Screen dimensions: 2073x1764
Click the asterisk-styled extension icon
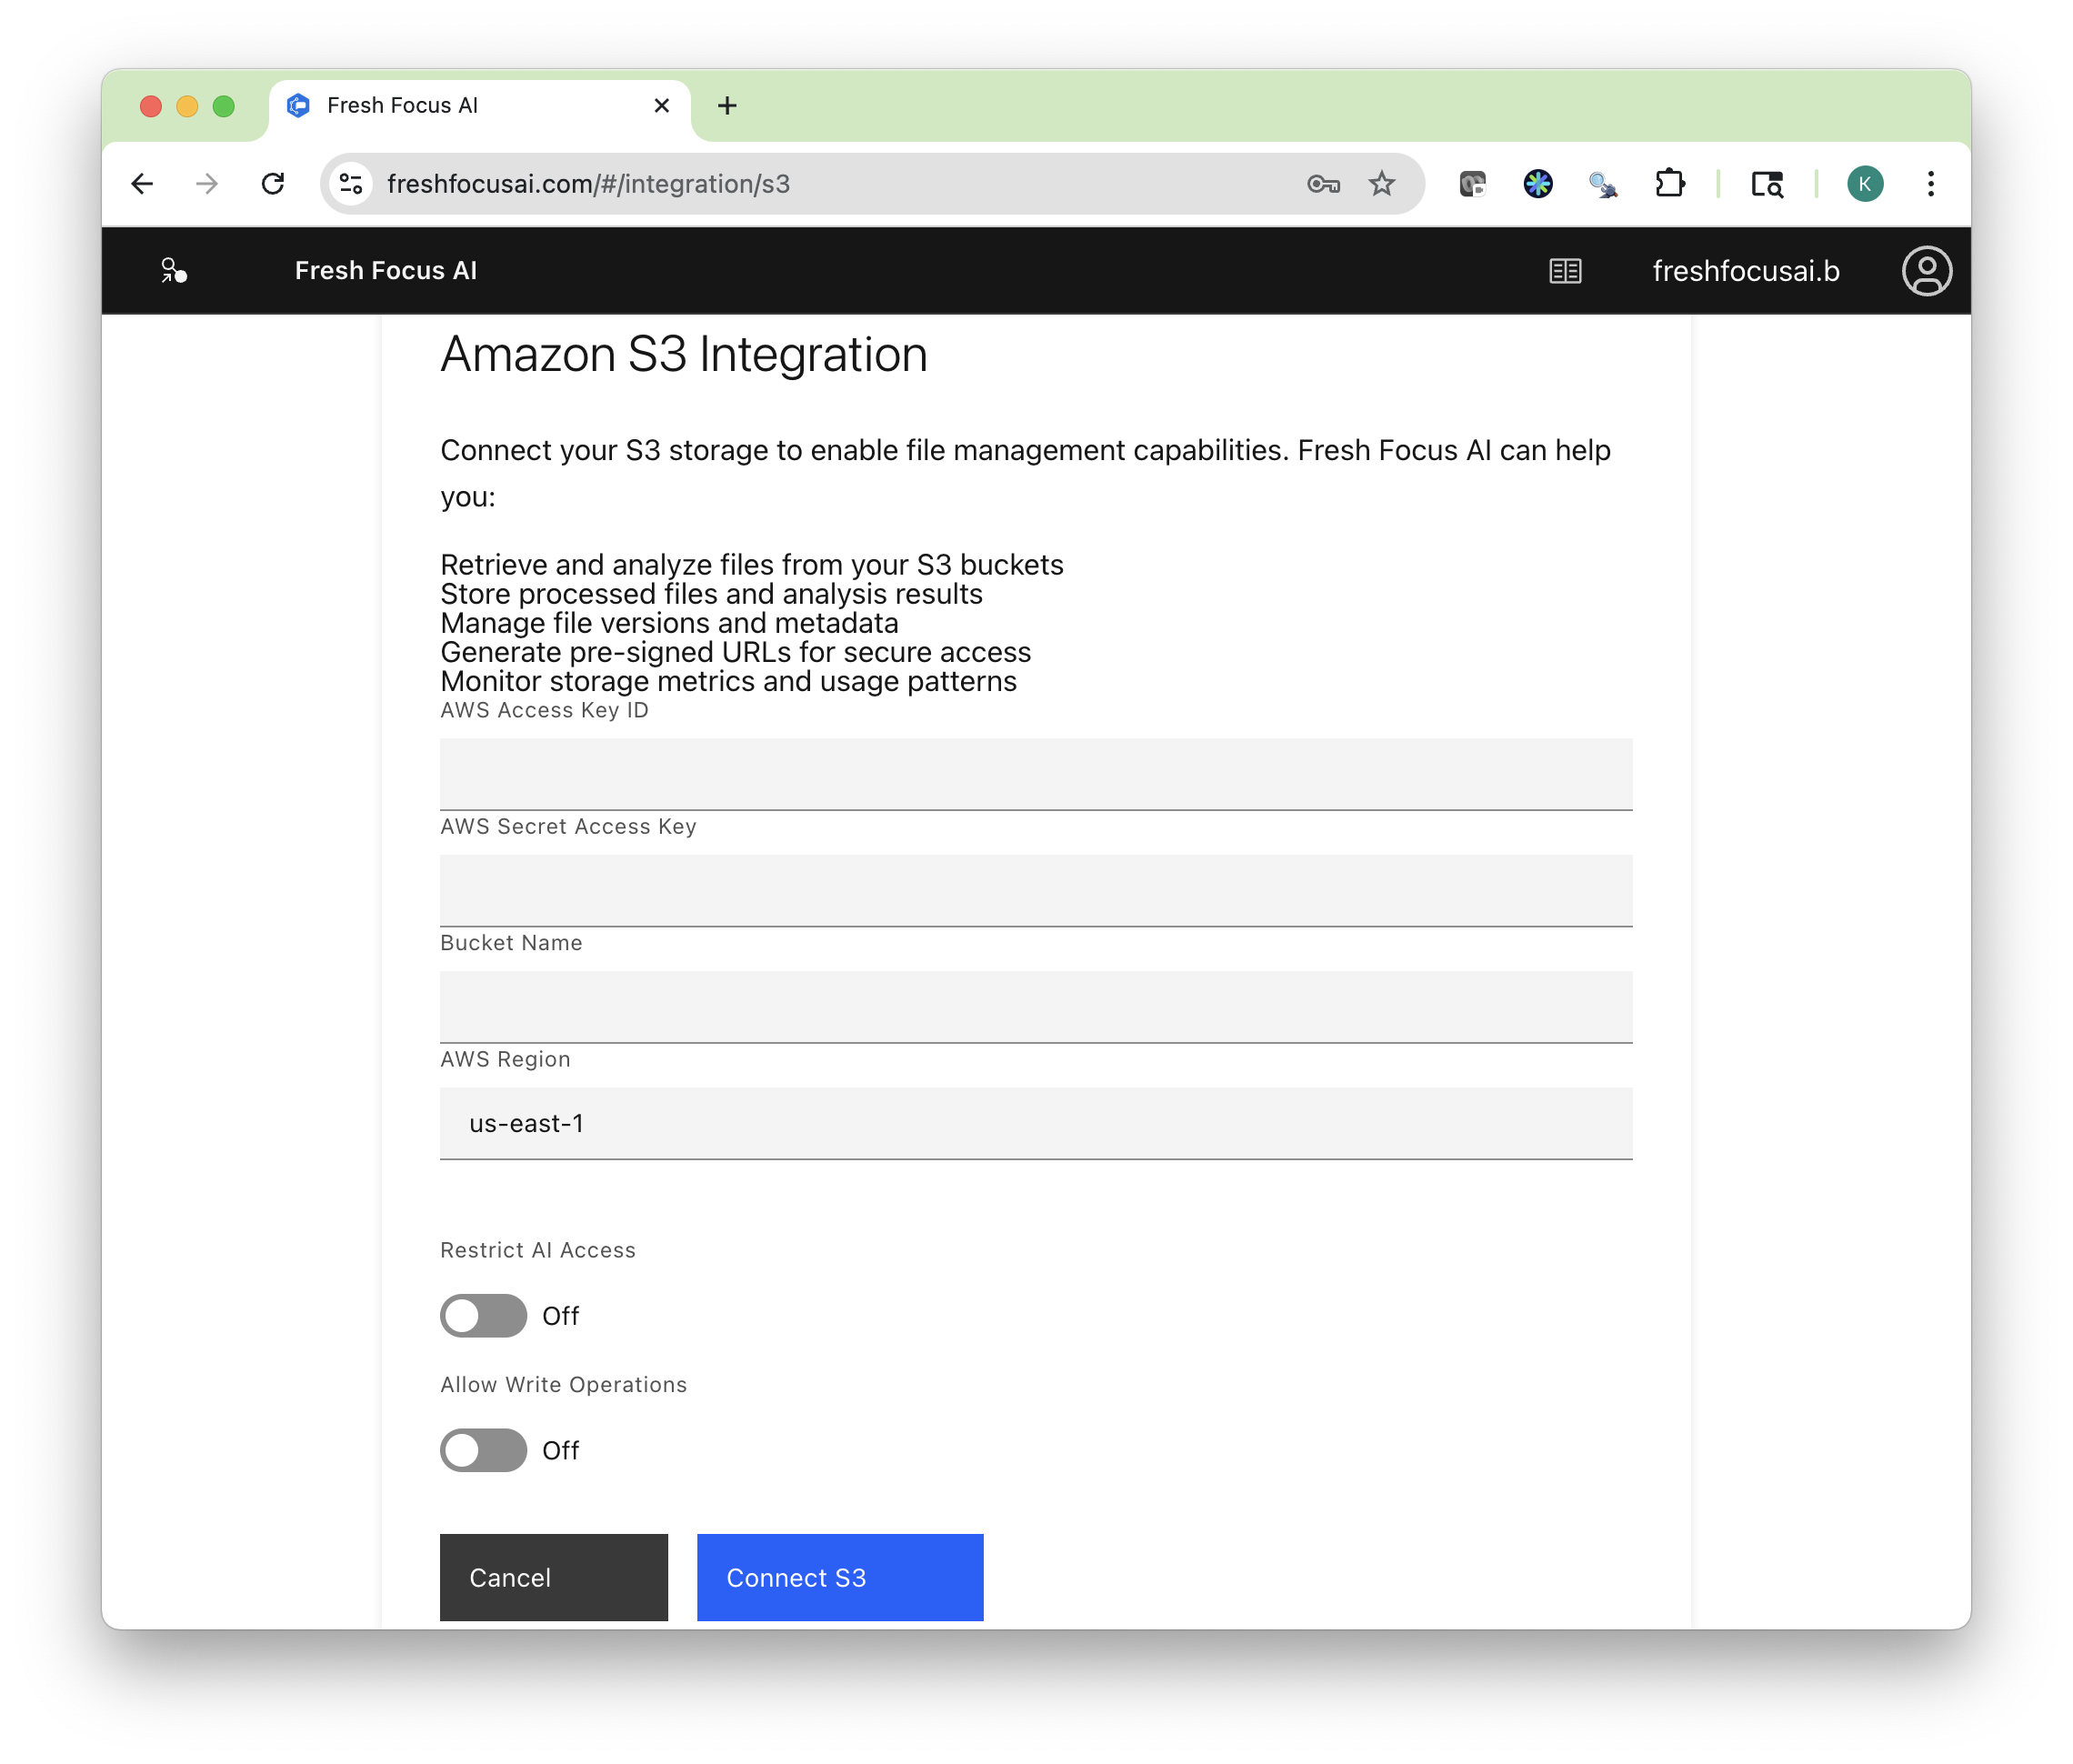pyautogui.click(x=1538, y=183)
